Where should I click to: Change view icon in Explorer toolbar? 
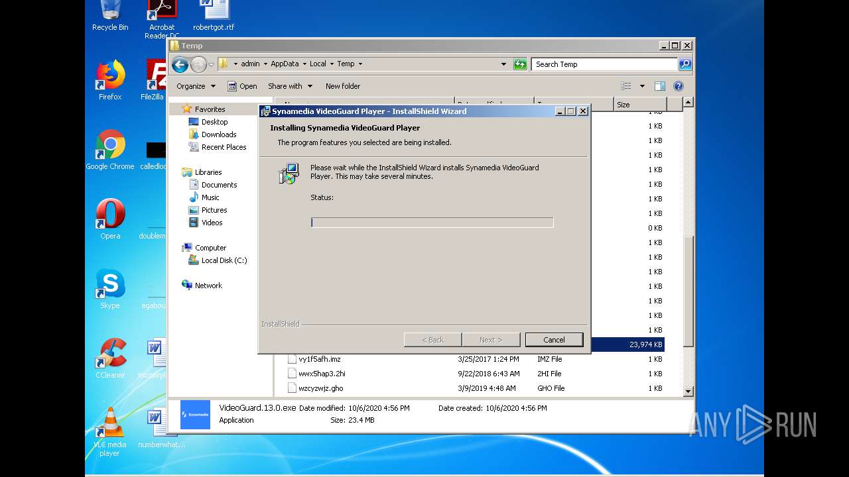pyautogui.click(x=625, y=86)
